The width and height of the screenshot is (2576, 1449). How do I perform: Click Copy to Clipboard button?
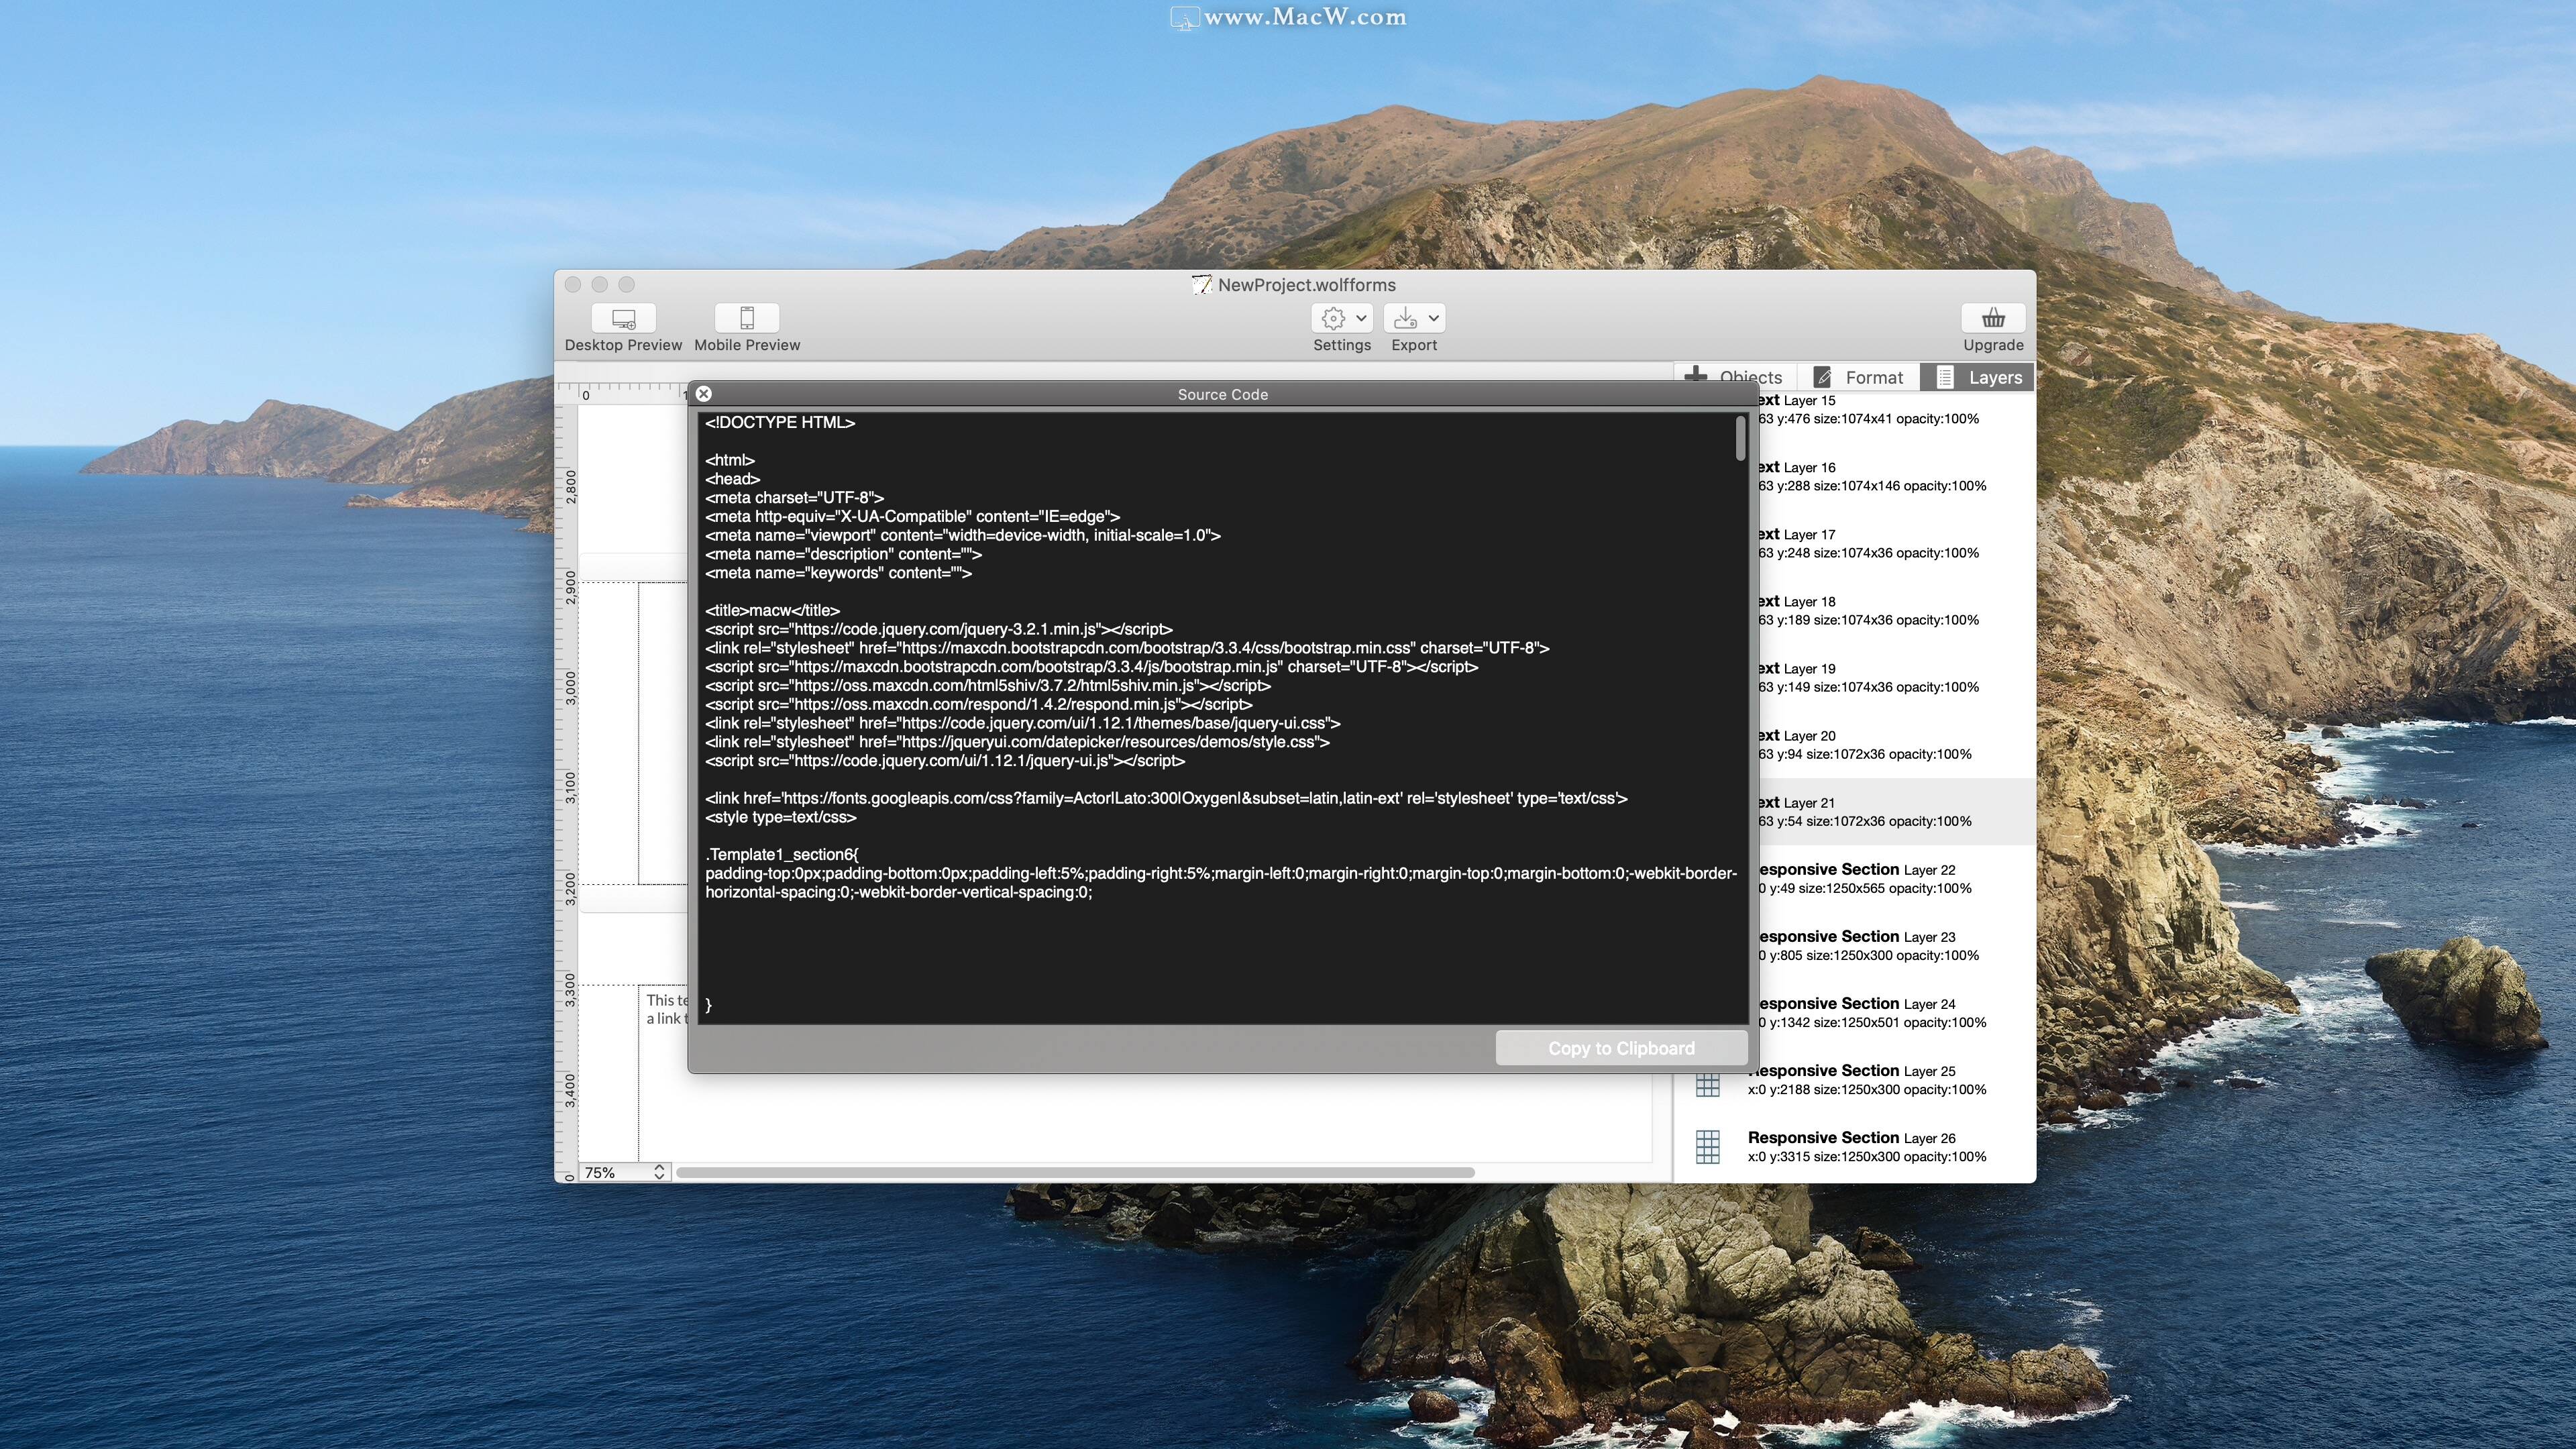(1621, 1048)
